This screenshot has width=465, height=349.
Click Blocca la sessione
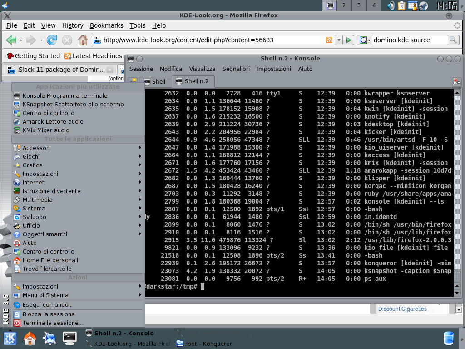point(78,314)
